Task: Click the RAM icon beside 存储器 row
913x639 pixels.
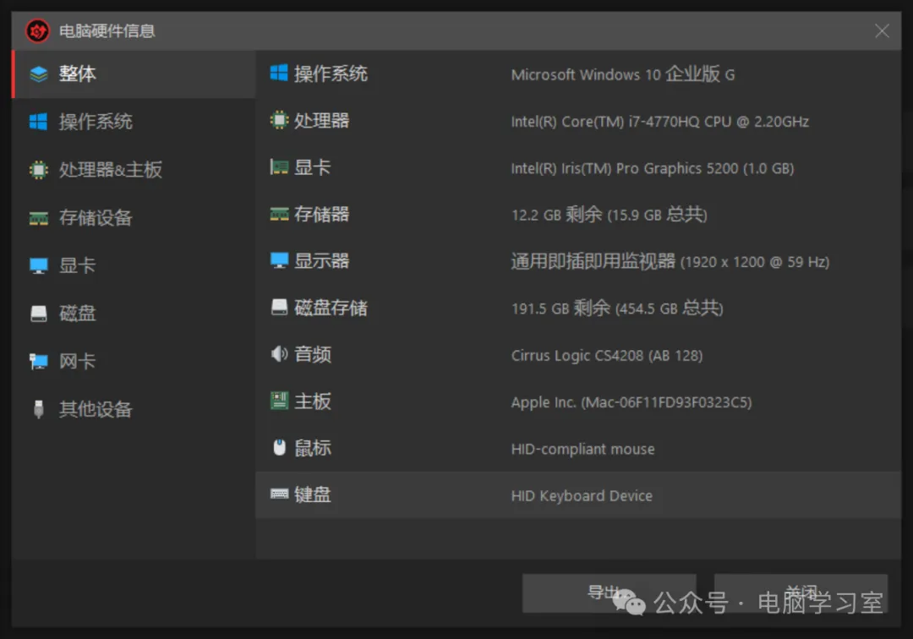Action: 279,214
